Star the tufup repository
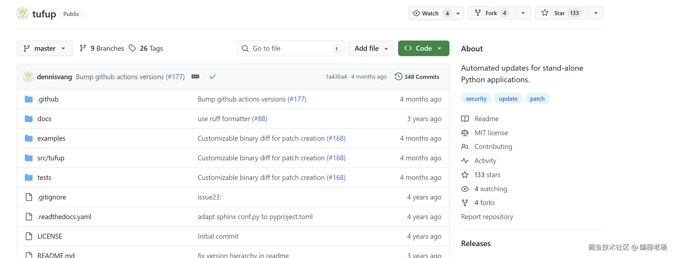 (x=559, y=13)
